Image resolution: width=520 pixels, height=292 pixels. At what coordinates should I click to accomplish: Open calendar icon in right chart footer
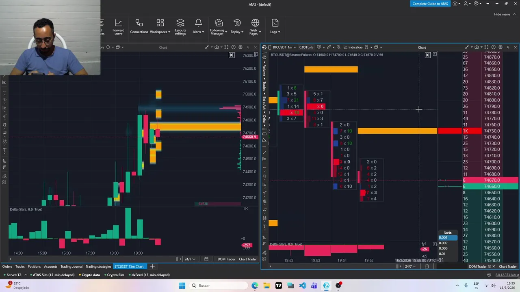[x=427, y=266]
